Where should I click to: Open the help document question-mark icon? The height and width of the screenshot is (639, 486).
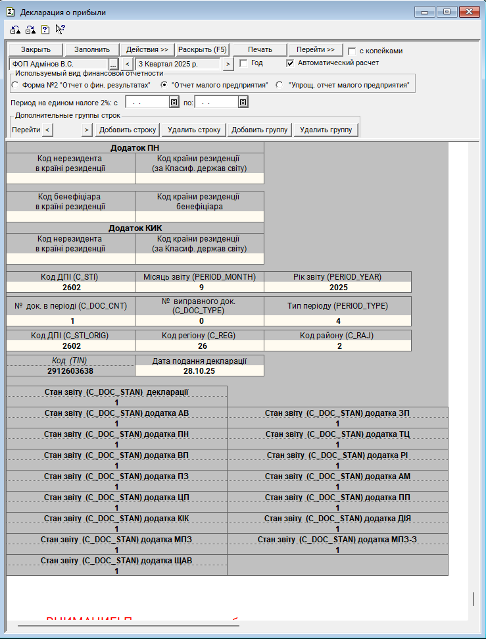45,30
